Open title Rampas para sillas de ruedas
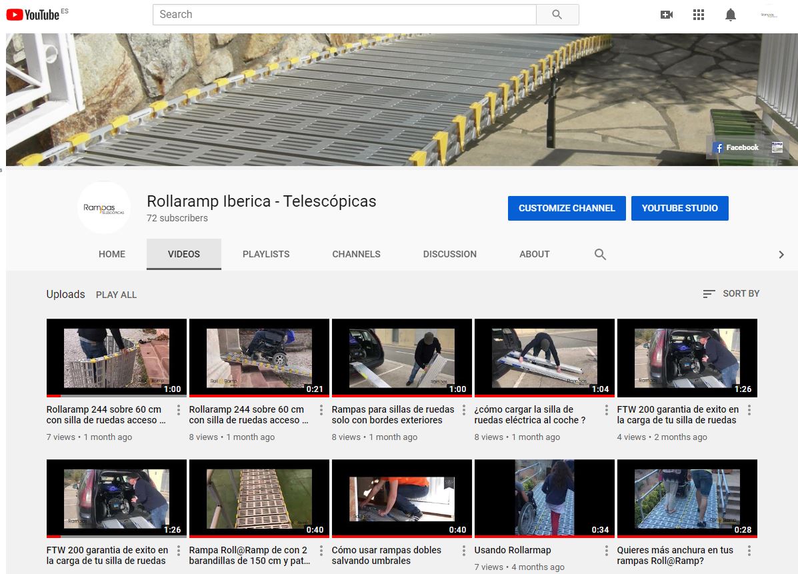This screenshot has width=798, height=574. pos(393,415)
